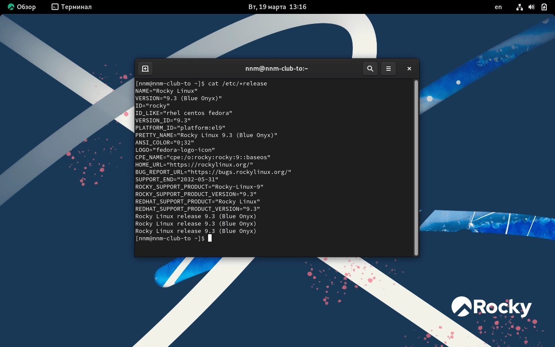Click the BUG_REPORT_URL line

click(213, 172)
